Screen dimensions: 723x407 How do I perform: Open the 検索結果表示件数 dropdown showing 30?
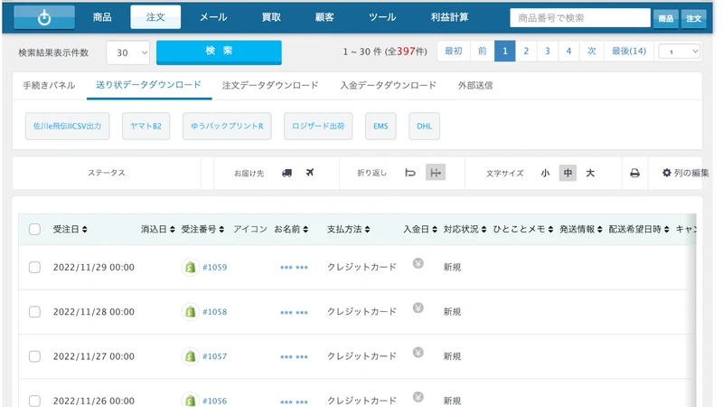click(x=128, y=52)
